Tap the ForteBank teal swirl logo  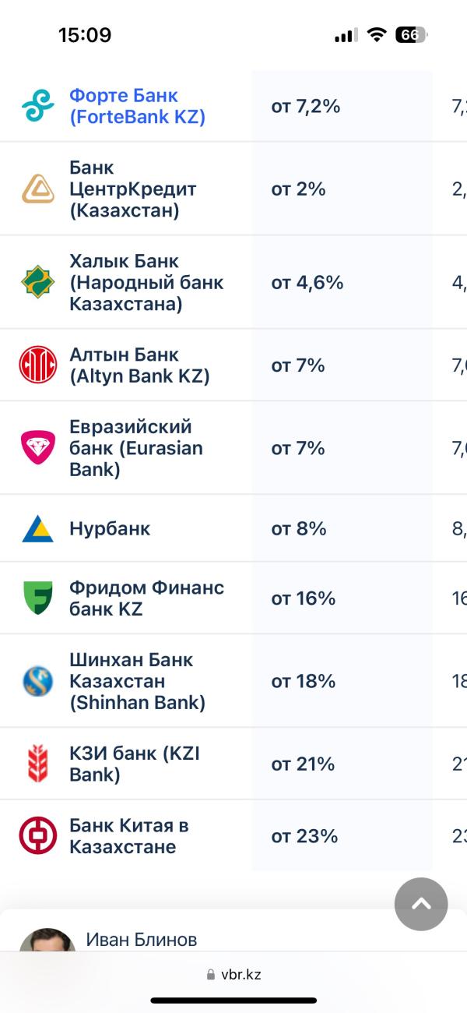pyautogui.click(x=37, y=106)
